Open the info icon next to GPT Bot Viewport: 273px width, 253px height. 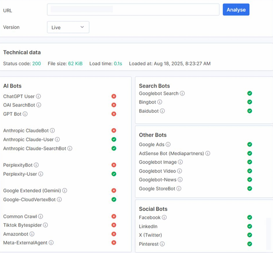click(x=25, y=114)
